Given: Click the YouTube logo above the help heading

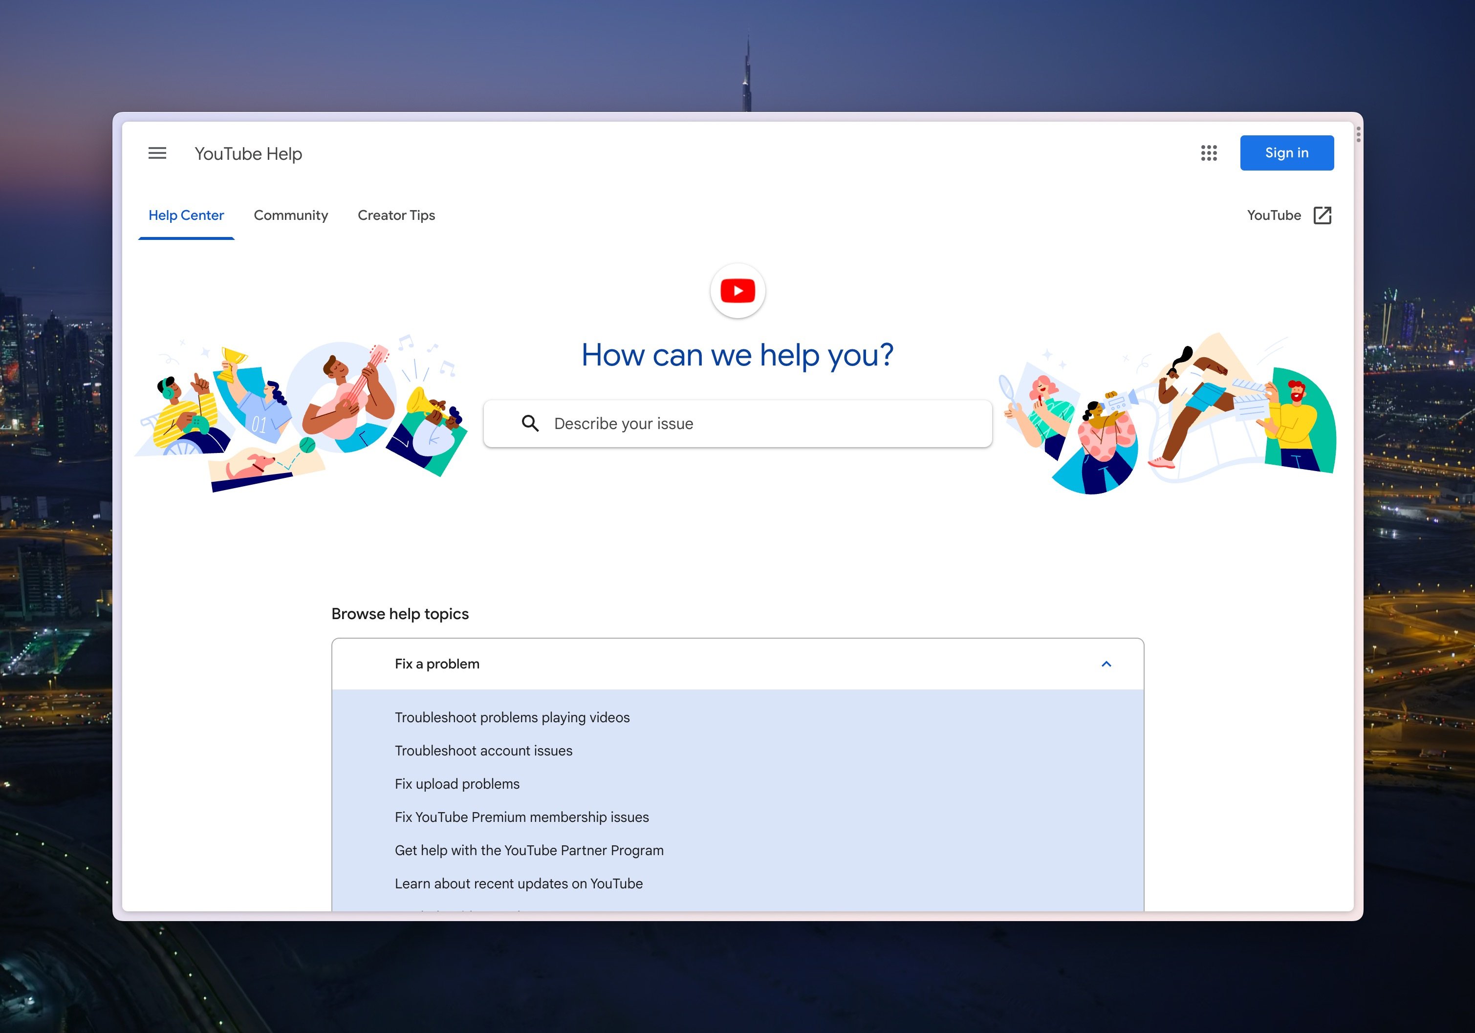Looking at the screenshot, I should tap(737, 290).
